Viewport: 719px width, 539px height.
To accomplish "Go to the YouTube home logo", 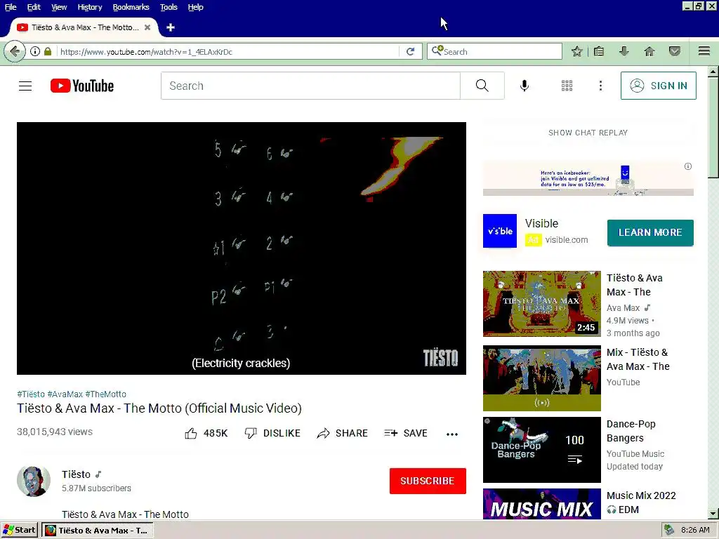I will [x=82, y=86].
